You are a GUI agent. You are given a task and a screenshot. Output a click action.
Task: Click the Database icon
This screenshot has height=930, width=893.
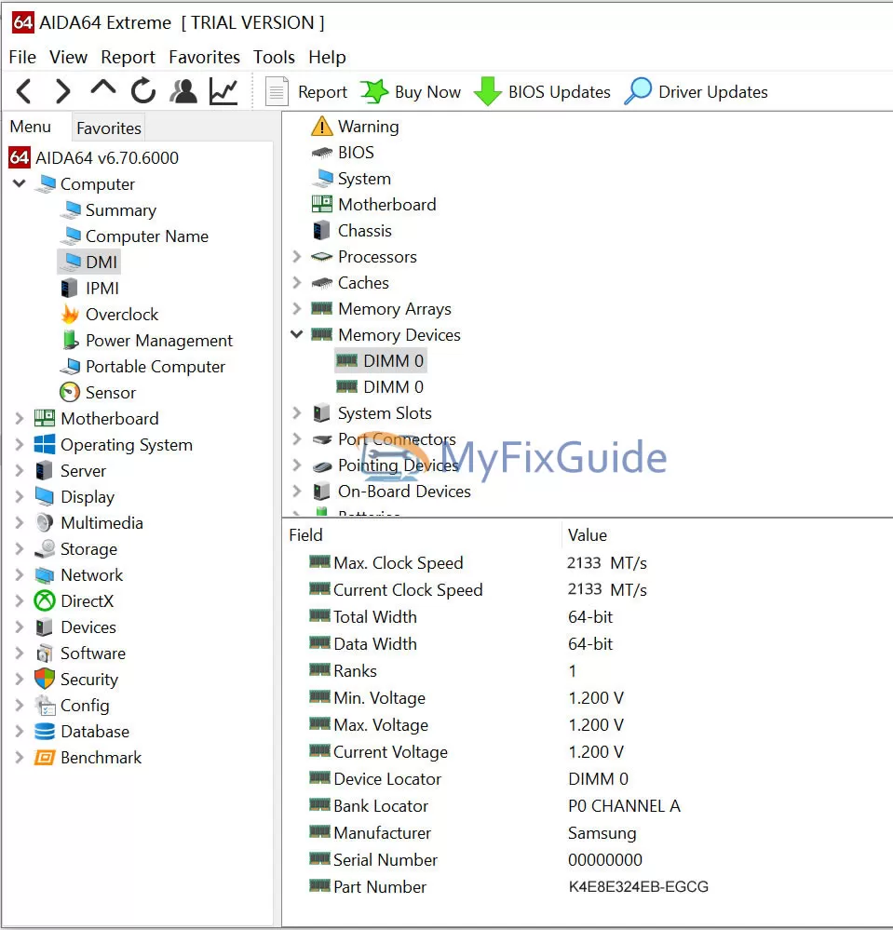pyautogui.click(x=45, y=732)
